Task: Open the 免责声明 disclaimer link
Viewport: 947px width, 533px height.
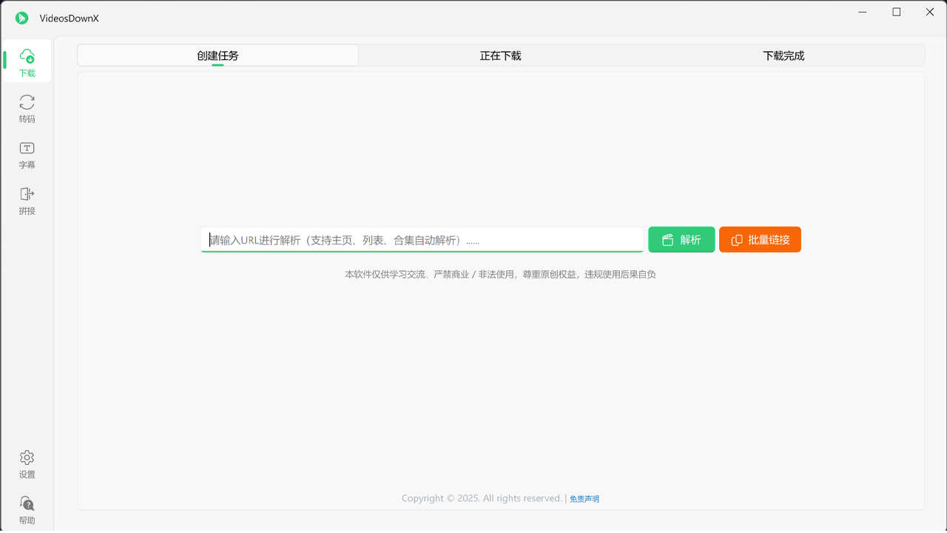Action: pyautogui.click(x=584, y=498)
